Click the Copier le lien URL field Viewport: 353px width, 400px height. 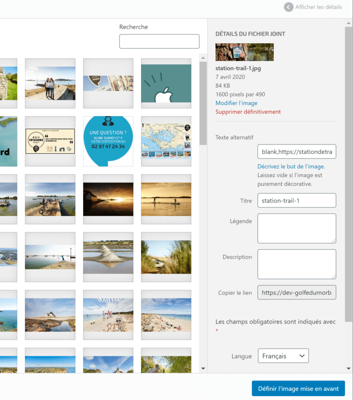(x=296, y=293)
